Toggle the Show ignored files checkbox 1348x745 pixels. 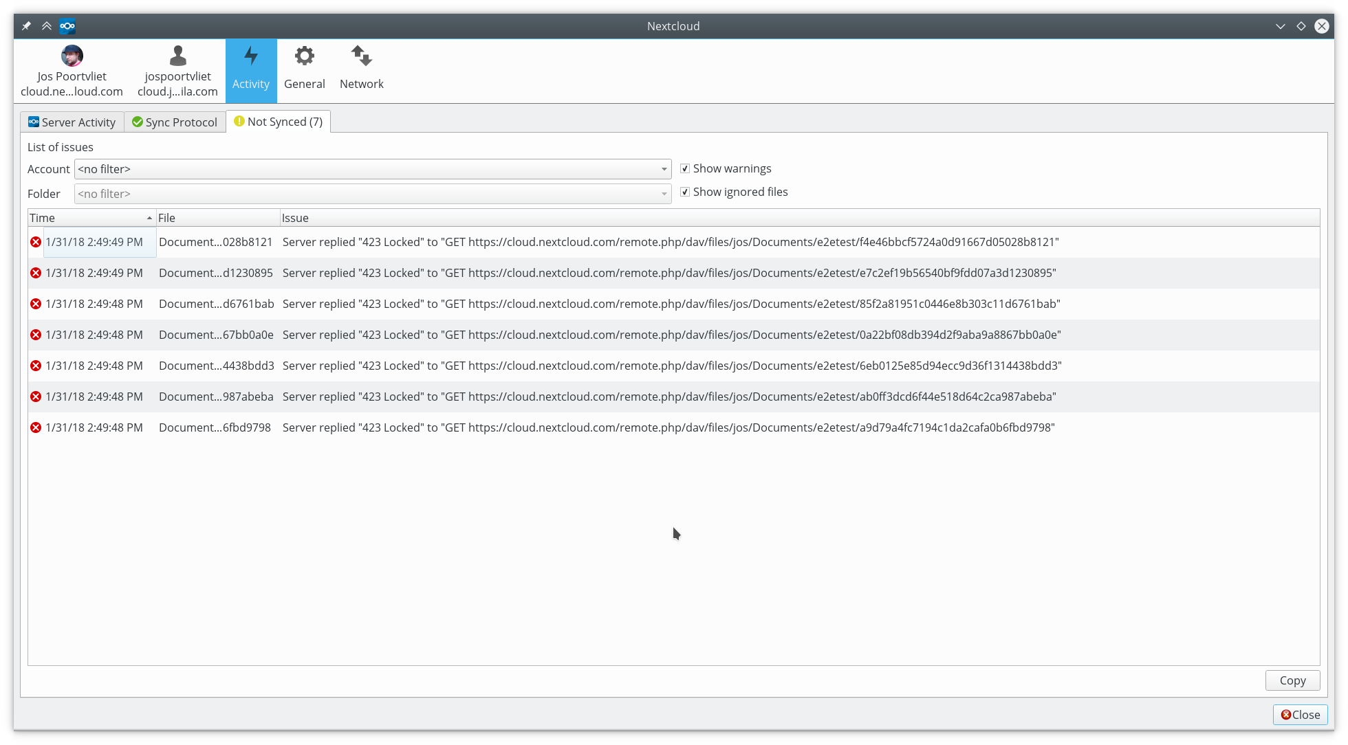click(685, 192)
